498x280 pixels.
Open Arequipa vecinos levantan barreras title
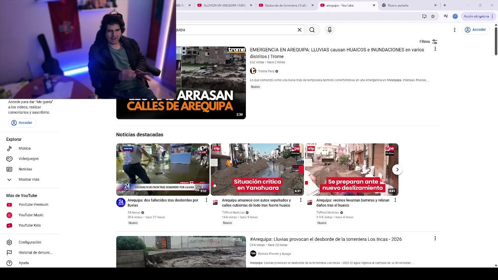pos(353,203)
